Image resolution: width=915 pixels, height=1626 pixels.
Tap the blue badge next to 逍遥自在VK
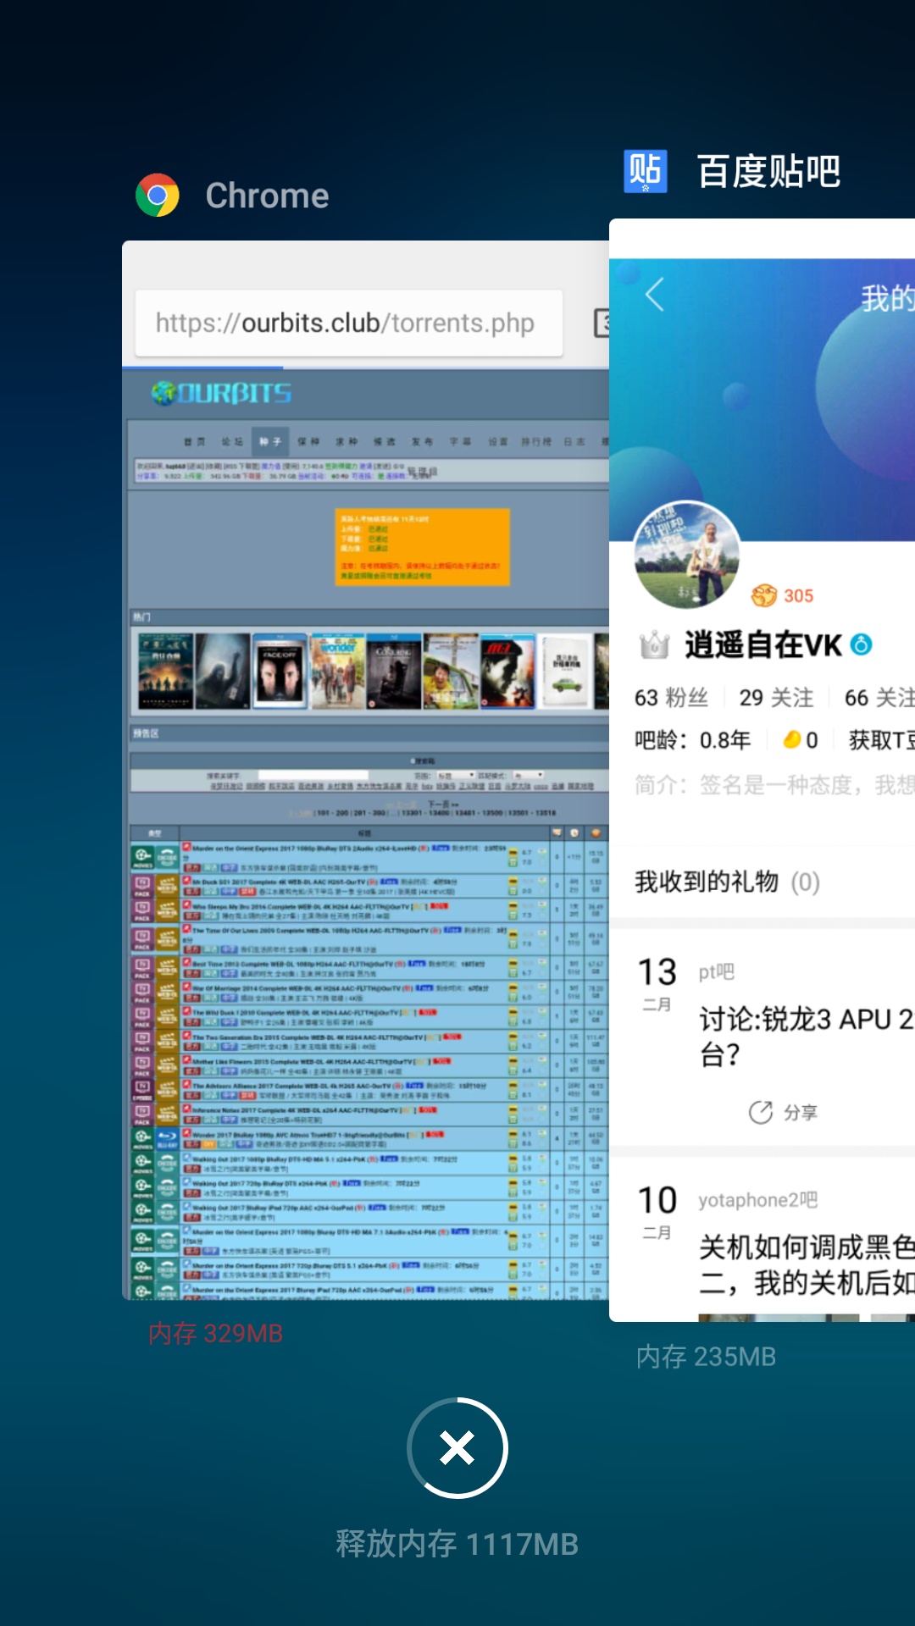tap(862, 644)
